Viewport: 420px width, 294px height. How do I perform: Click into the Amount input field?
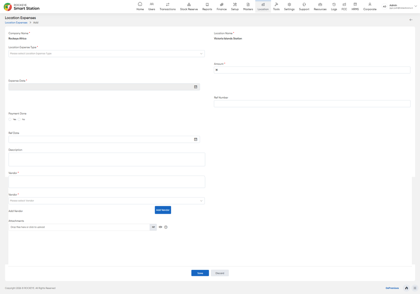click(x=312, y=70)
